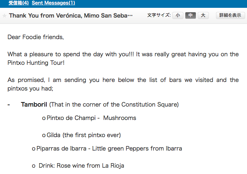
Task: Click the dash bullet before Tamboril
Action: coord(9,104)
